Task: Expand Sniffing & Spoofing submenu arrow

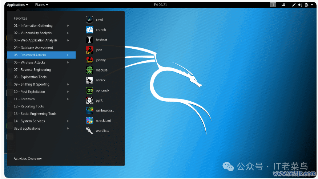Action: pyautogui.click(x=68, y=84)
